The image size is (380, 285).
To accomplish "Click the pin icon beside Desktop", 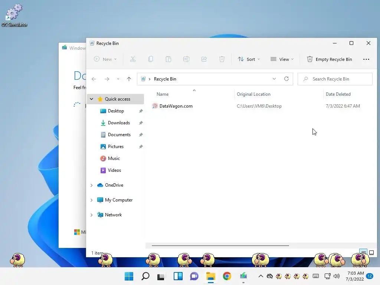I will coord(141,111).
